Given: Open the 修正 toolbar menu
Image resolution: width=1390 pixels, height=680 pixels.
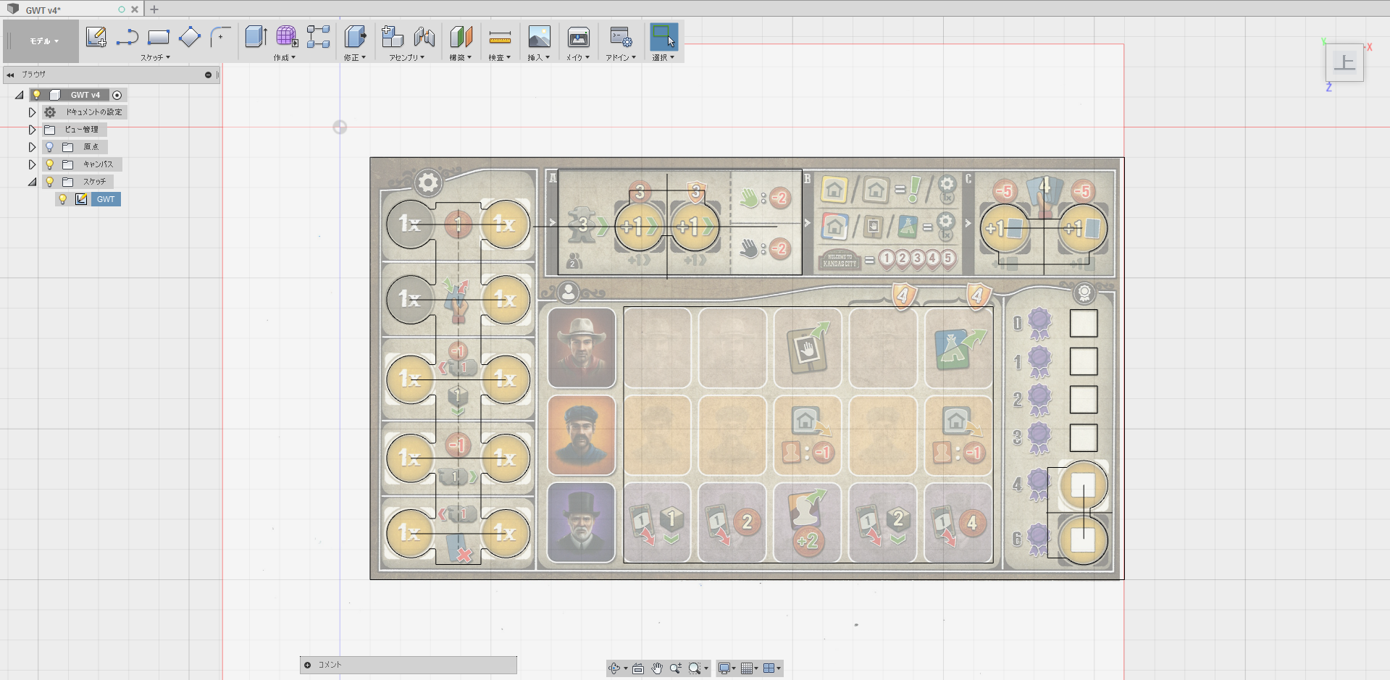Looking at the screenshot, I should click(355, 57).
